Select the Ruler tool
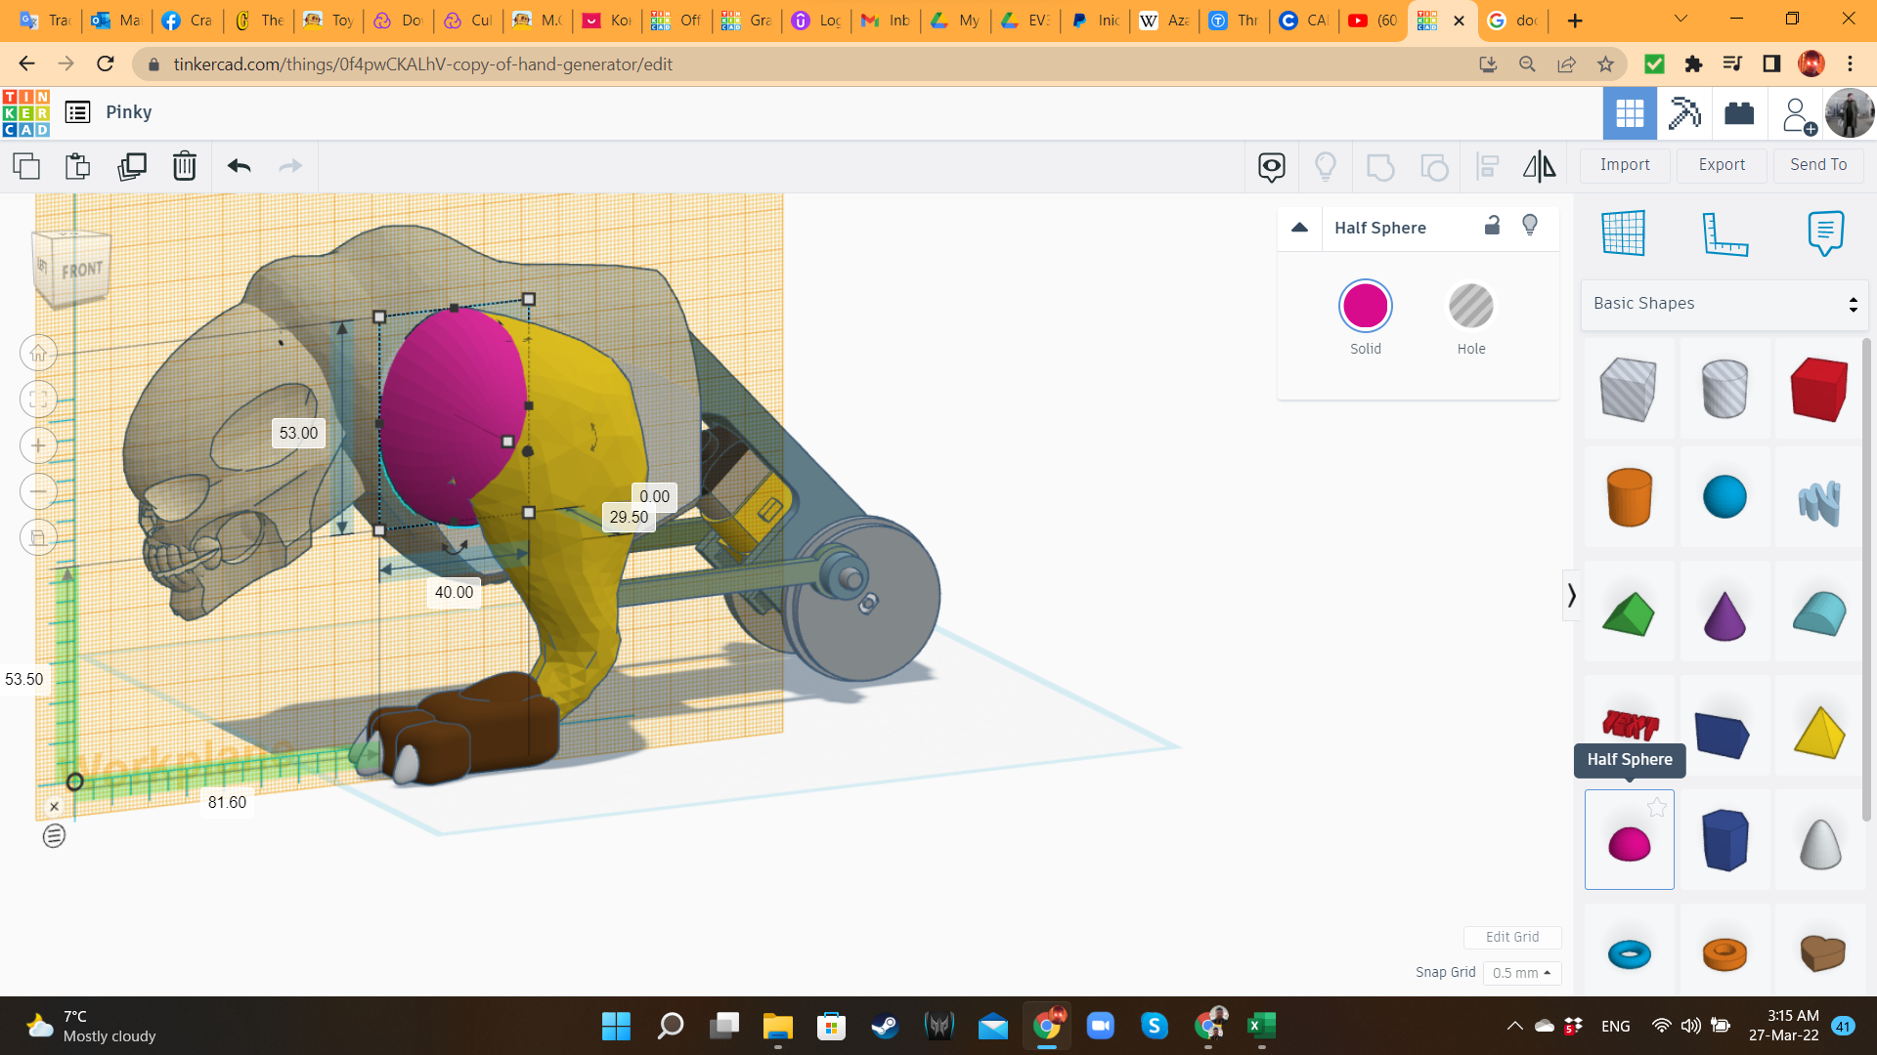The height and width of the screenshot is (1055, 1877). click(x=1724, y=232)
